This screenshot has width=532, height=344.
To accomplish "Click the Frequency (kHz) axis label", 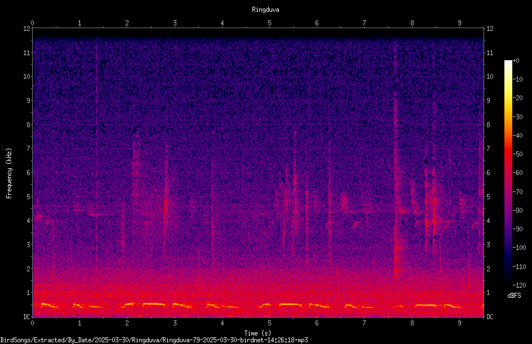I will tap(9, 173).
